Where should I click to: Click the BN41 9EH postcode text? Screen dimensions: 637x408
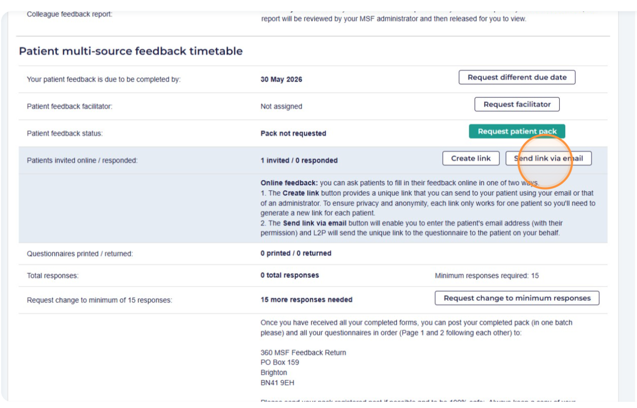point(277,383)
